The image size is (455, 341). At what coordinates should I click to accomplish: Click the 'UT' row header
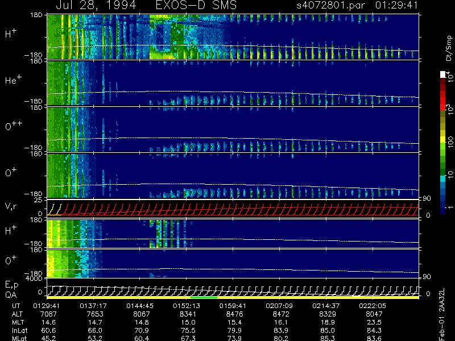16,306
